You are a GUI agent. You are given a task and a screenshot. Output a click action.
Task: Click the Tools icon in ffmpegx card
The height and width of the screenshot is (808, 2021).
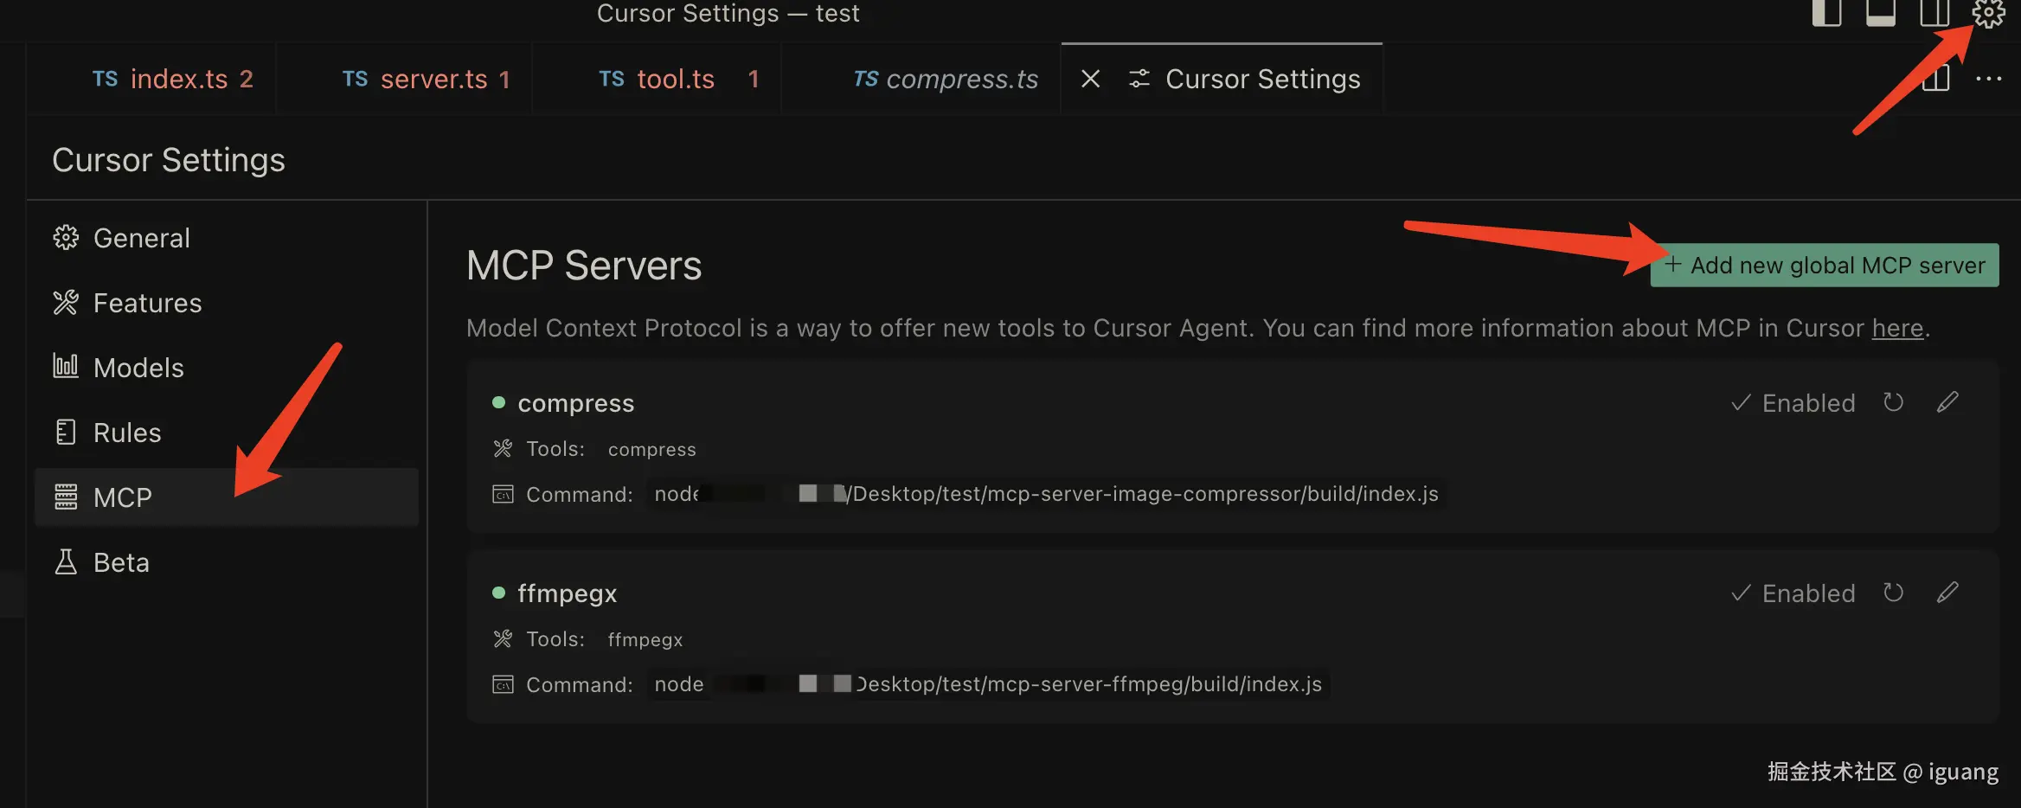[503, 638]
